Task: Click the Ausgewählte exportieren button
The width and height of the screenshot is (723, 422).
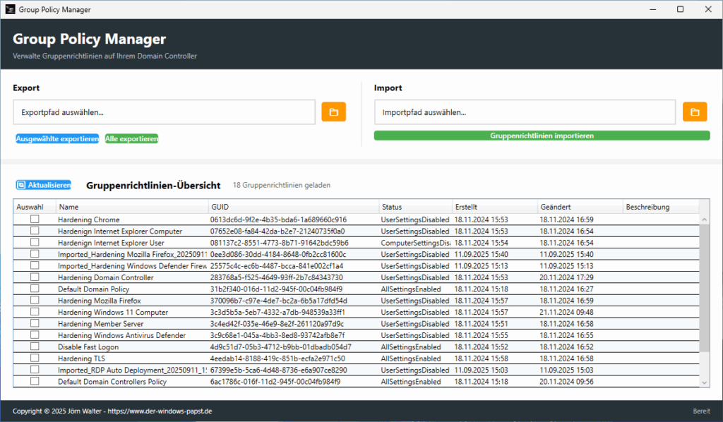Action: (x=56, y=138)
